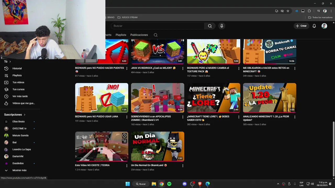
Task: Open JUEGOS STREAM bookmark folder
Action: [x=127, y=17]
